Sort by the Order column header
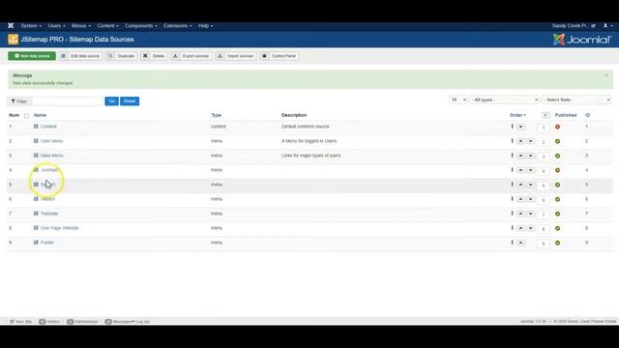Image resolution: width=619 pixels, height=348 pixels. [517, 115]
